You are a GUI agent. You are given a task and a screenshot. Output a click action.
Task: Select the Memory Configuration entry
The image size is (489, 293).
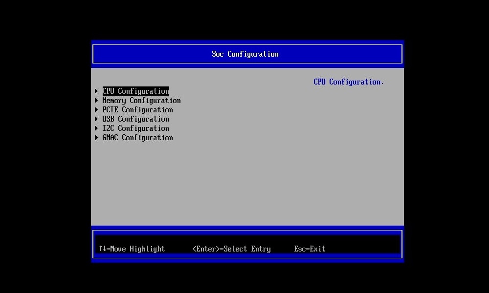click(x=141, y=100)
